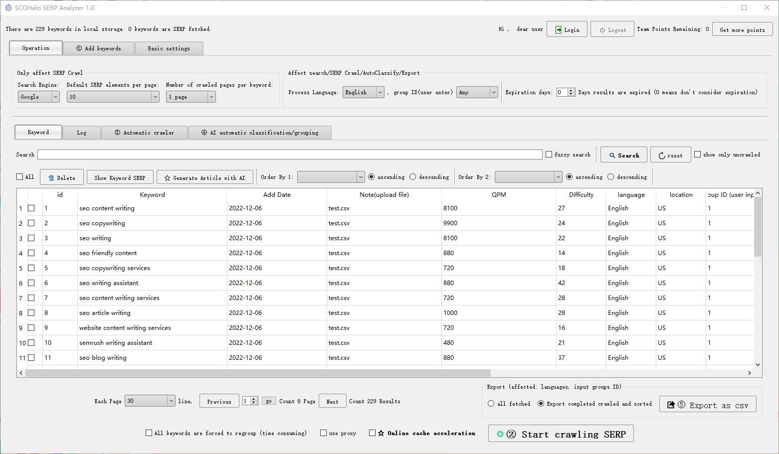Select ascending for Order By 2
This screenshot has width=779, height=454.
pyautogui.click(x=570, y=177)
